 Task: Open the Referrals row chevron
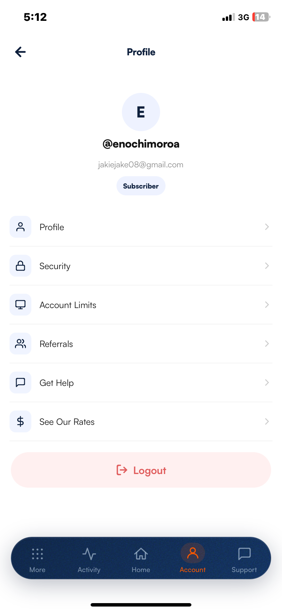[267, 344]
